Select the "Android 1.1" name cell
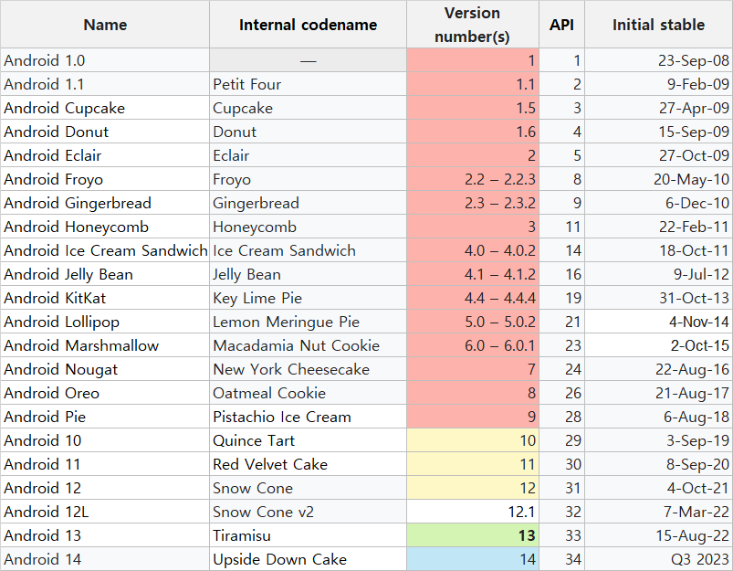The image size is (733, 571). point(105,84)
